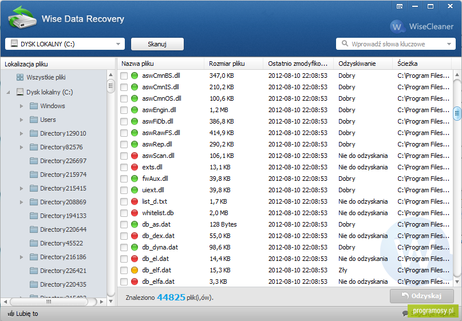Image resolution: width=462 pixels, height=321 pixels.
Task: Sort by Odzyskiwanie column header
Action: click(x=363, y=64)
